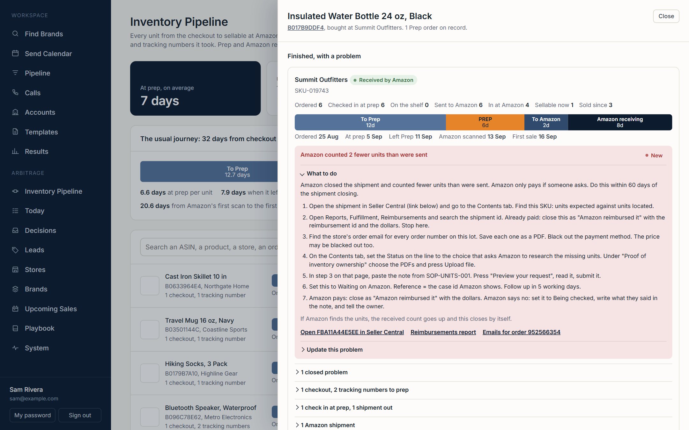
Task: Click the 'Cast Iron Skillet 10 in' title
Action: (x=196, y=276)
